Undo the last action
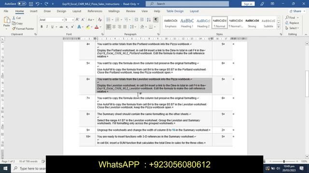Image resolution: width=309 pixels, height=173 pixels. coord(38,4)
